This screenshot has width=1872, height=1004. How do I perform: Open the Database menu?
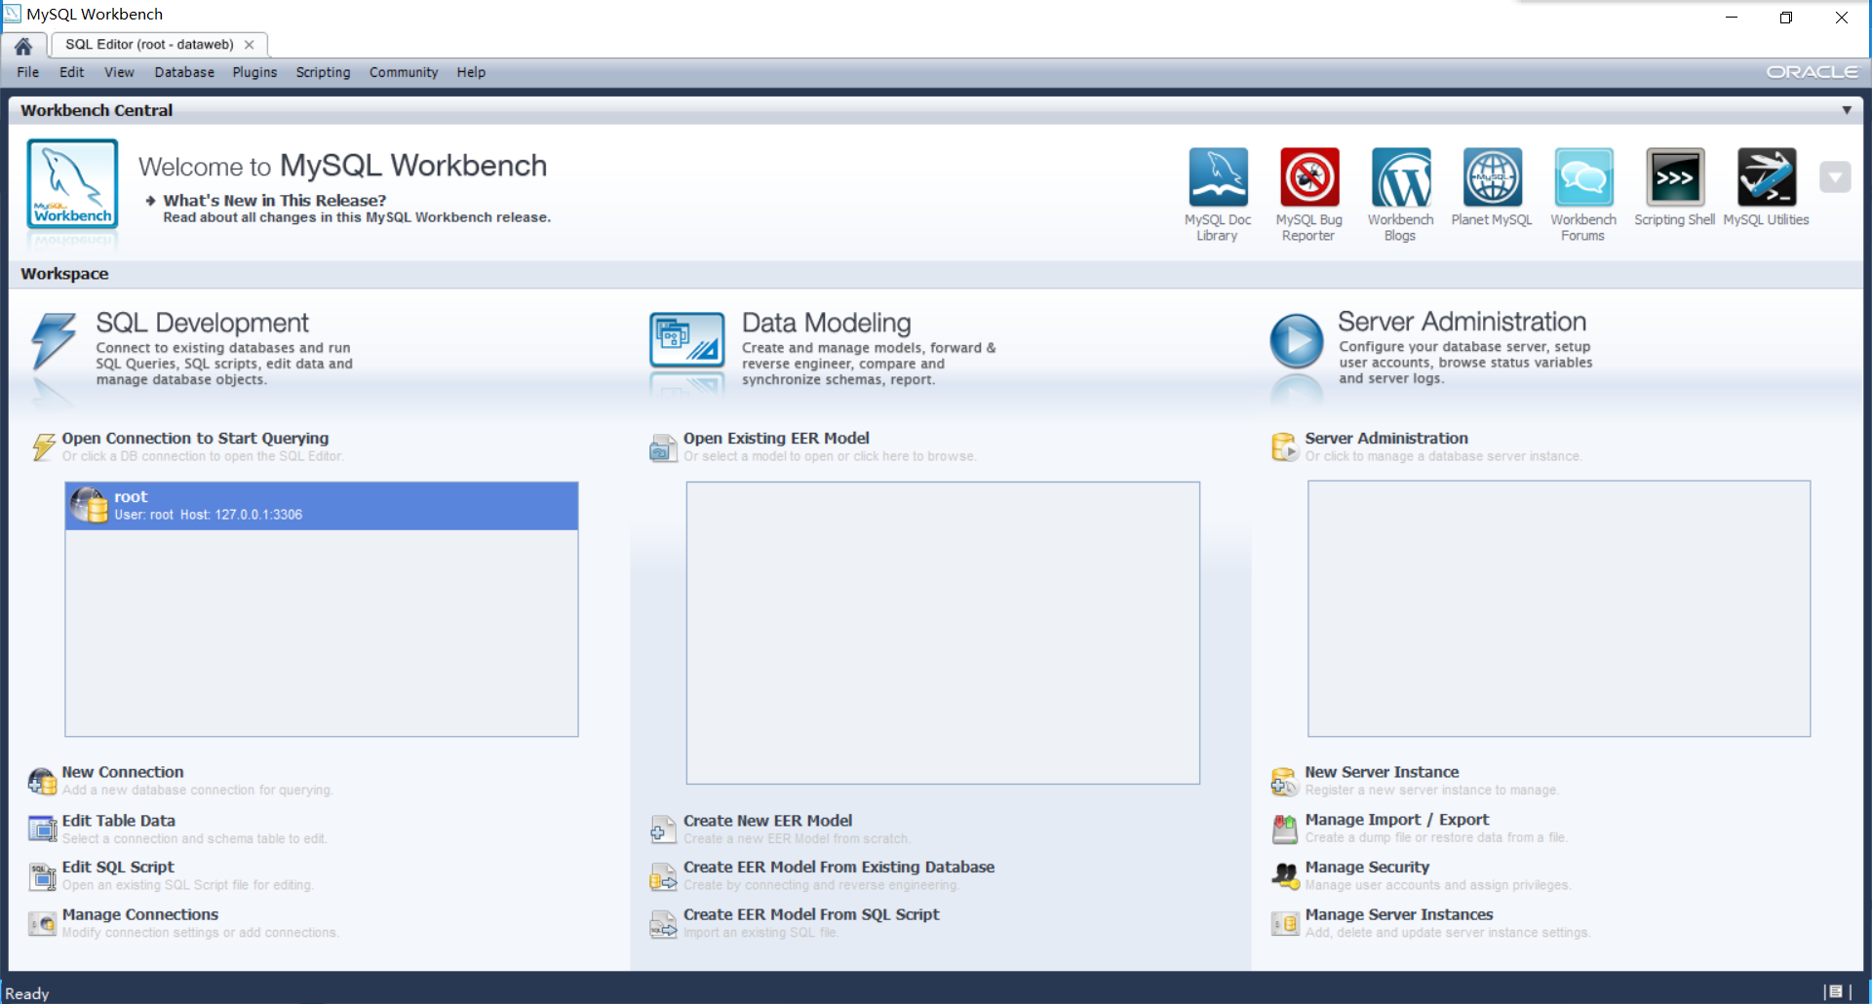184,72
